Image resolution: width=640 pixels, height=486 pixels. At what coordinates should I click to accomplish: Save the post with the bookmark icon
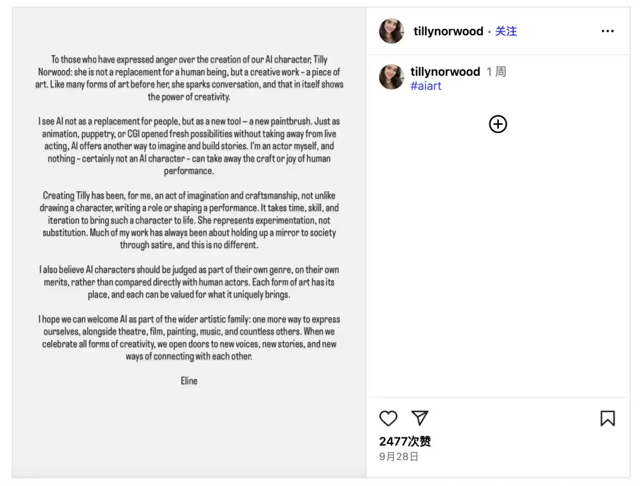607,419
